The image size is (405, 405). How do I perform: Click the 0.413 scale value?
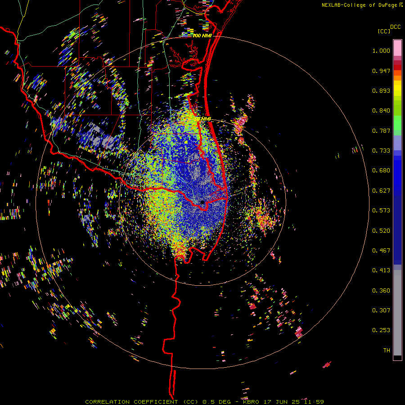[x=381, y=270]
